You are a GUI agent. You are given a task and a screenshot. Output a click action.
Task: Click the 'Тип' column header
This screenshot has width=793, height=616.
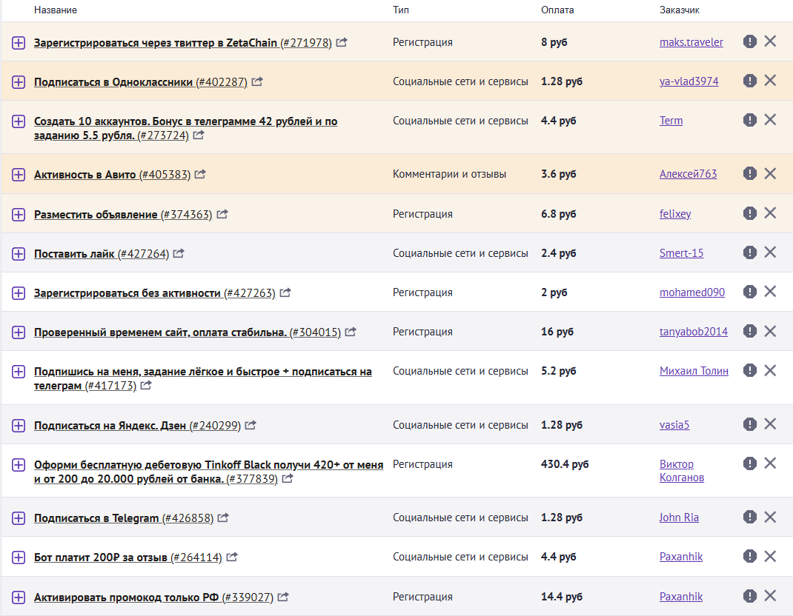[x=401, y=10]
